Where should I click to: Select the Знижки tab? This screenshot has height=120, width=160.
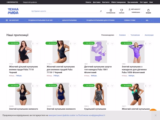[122, 35]
